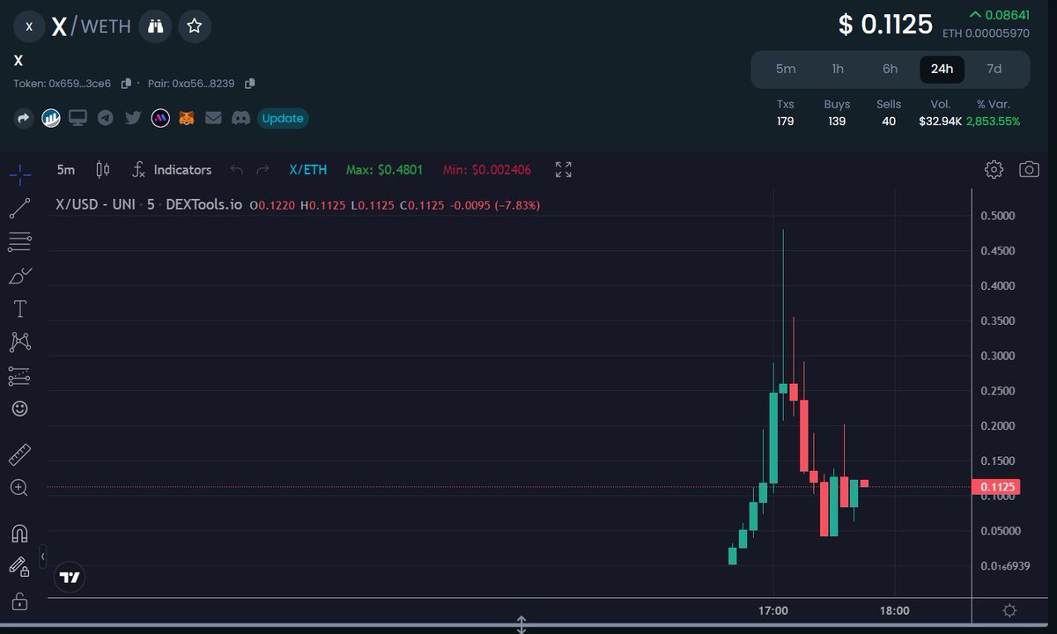Star the X/WETH pair as favorite
Viewport: 1057px width, 634px height.
(x=194, y=26)
